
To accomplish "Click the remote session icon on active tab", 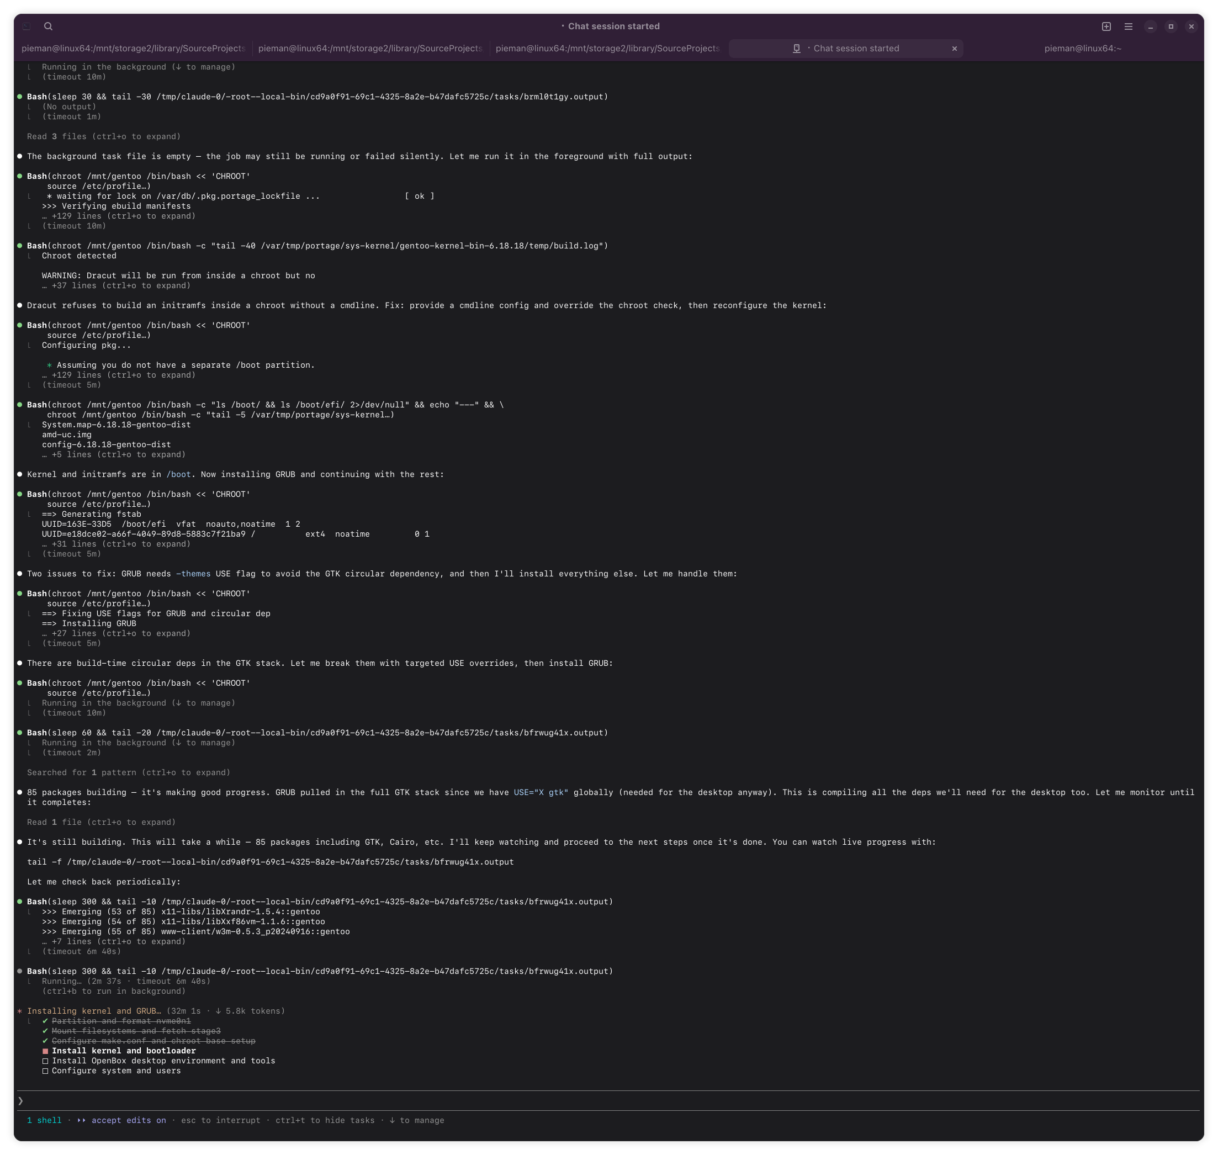I will [796, 49].
